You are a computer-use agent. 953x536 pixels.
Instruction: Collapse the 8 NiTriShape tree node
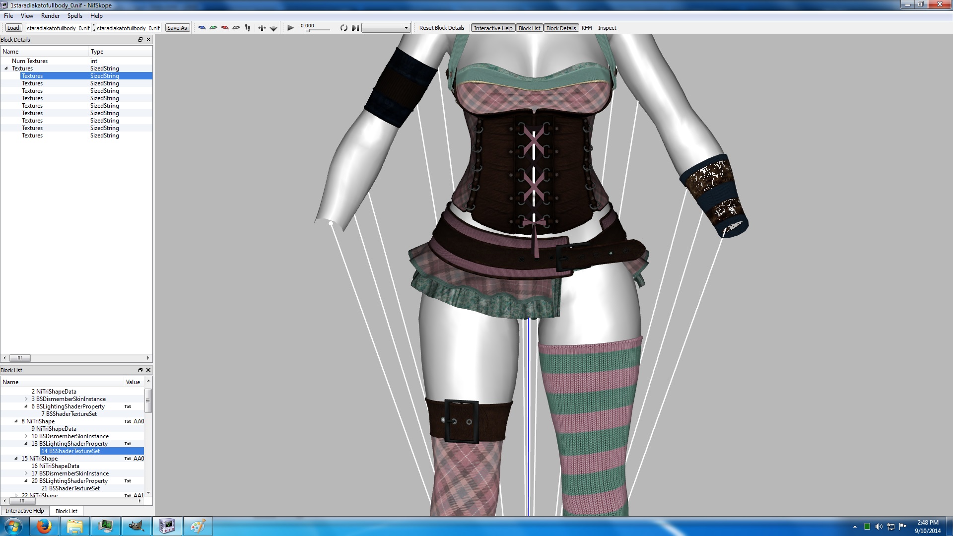(16, 421)
